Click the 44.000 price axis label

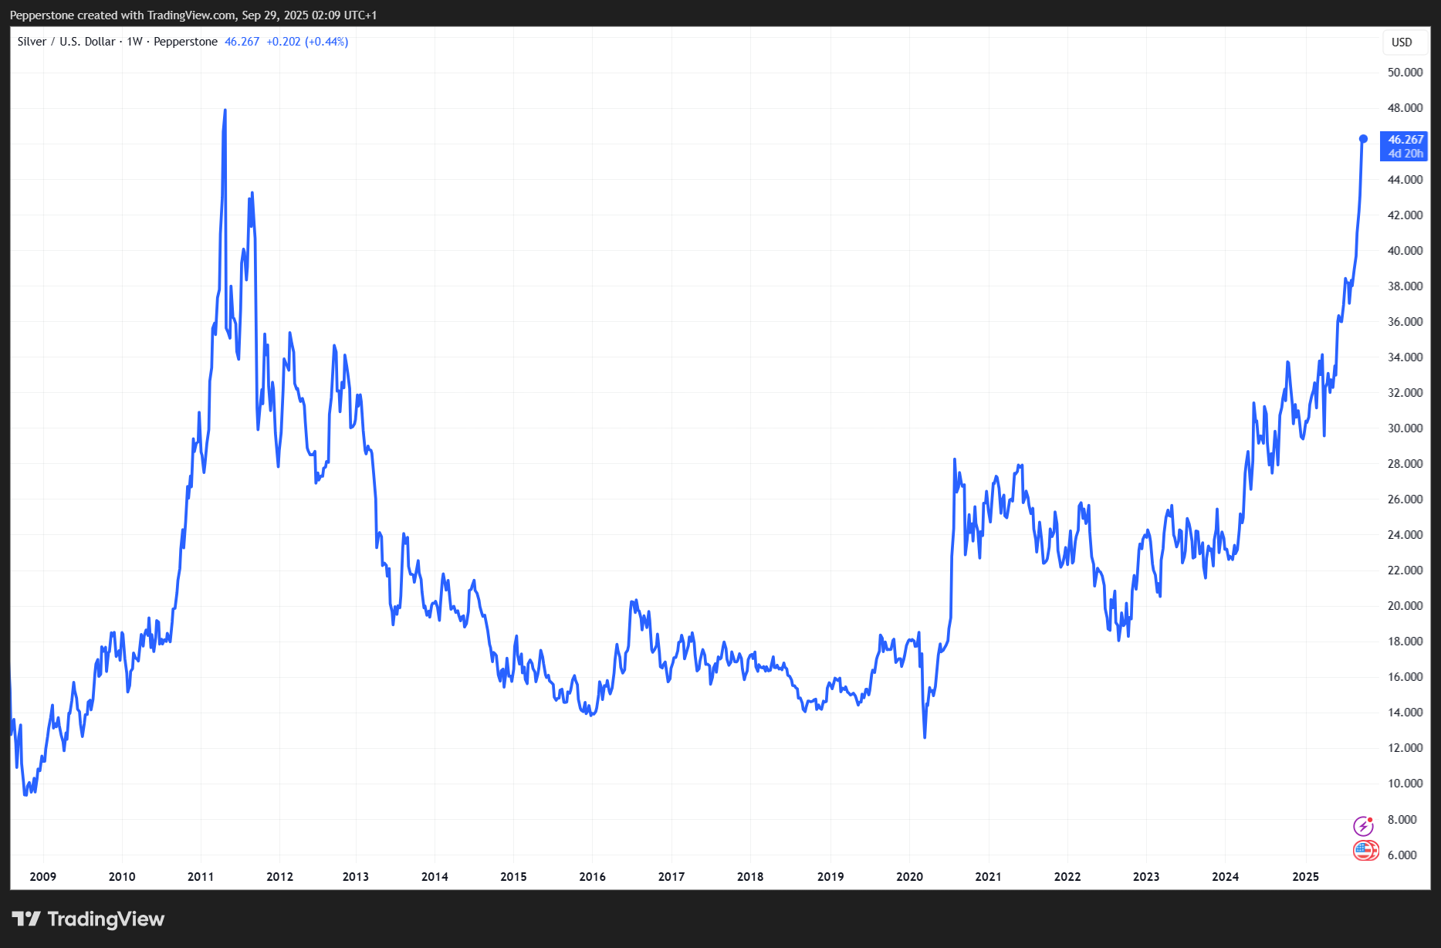1405,179
